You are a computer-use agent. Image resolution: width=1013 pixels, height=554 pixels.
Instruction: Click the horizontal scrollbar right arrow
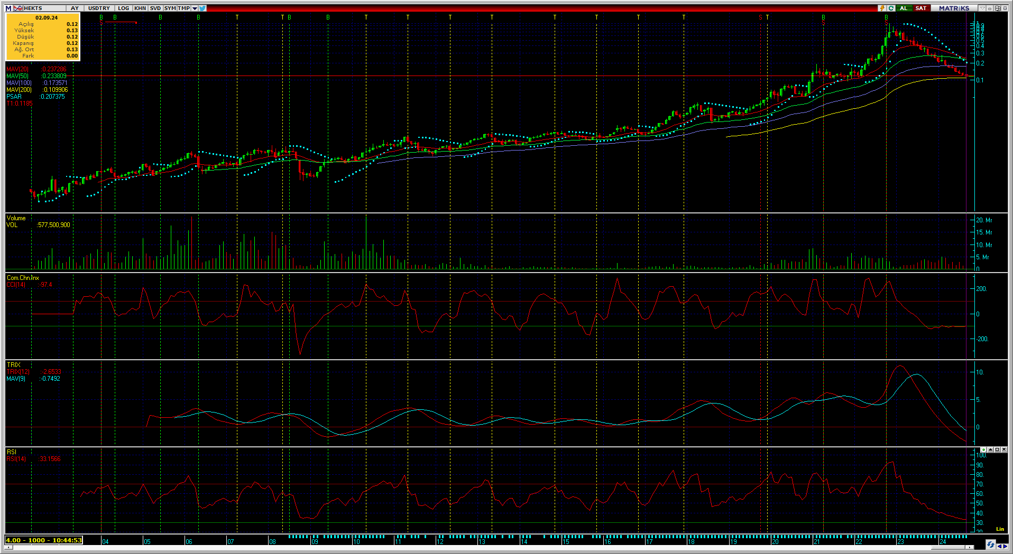click(970, 547)
